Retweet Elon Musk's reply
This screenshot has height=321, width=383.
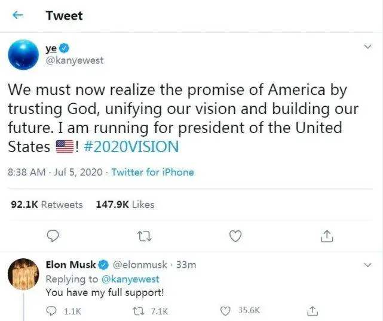(x=138, y=310)
